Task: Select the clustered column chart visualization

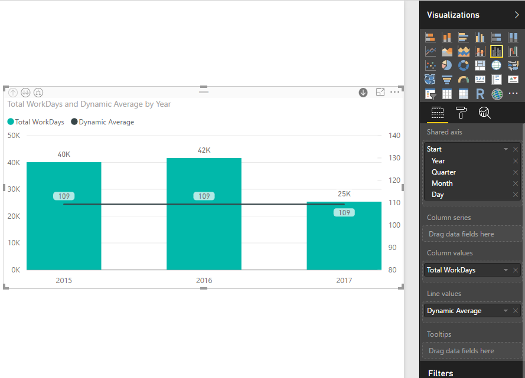Action: [x=480, y=37]
